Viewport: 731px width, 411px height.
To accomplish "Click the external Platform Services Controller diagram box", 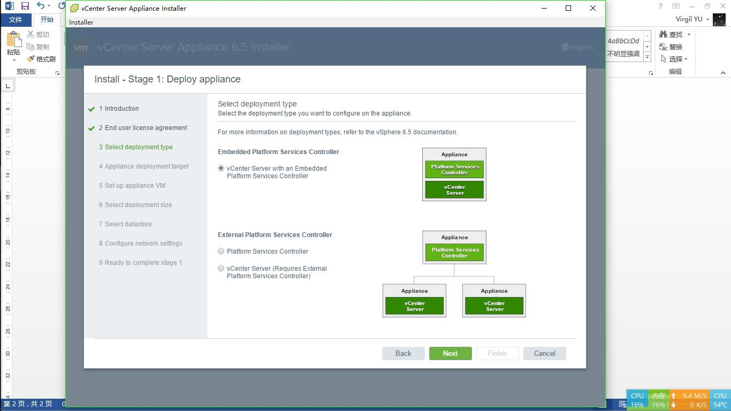I will (x=454, y=253).
